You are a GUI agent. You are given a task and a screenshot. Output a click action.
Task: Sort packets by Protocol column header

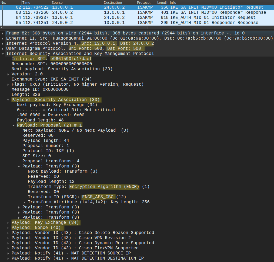146,2
